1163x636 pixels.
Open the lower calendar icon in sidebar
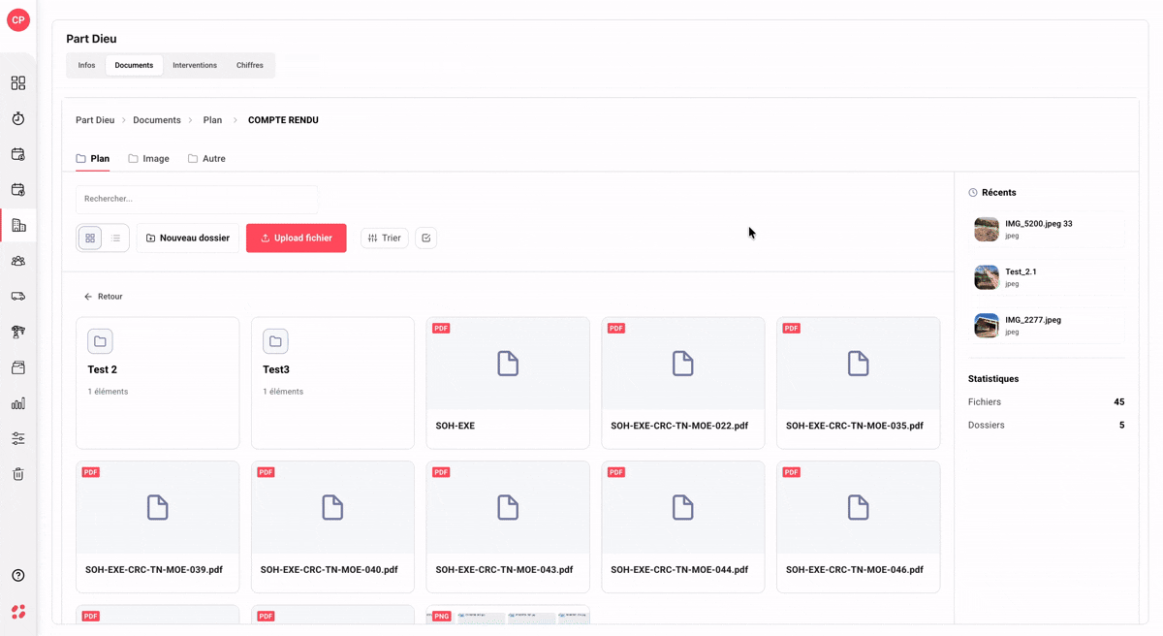tap(17, 190)
